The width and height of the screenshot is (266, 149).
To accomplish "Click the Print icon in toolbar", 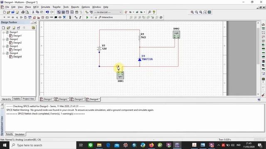I will [23, 12].
